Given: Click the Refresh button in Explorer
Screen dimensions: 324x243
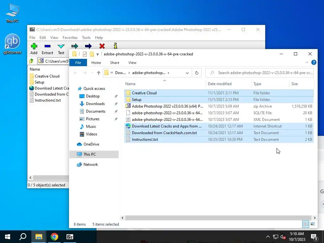Looking at the screenshot, I should pyautogui.click(x=197, y=73).
